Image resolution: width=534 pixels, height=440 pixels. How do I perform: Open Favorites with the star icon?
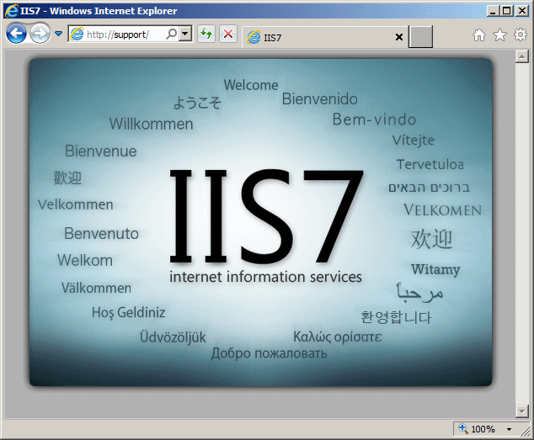[x=499, y=34]
